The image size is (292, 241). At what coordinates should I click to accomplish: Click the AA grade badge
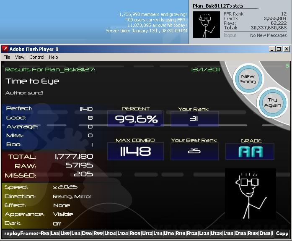coord(250,152)
